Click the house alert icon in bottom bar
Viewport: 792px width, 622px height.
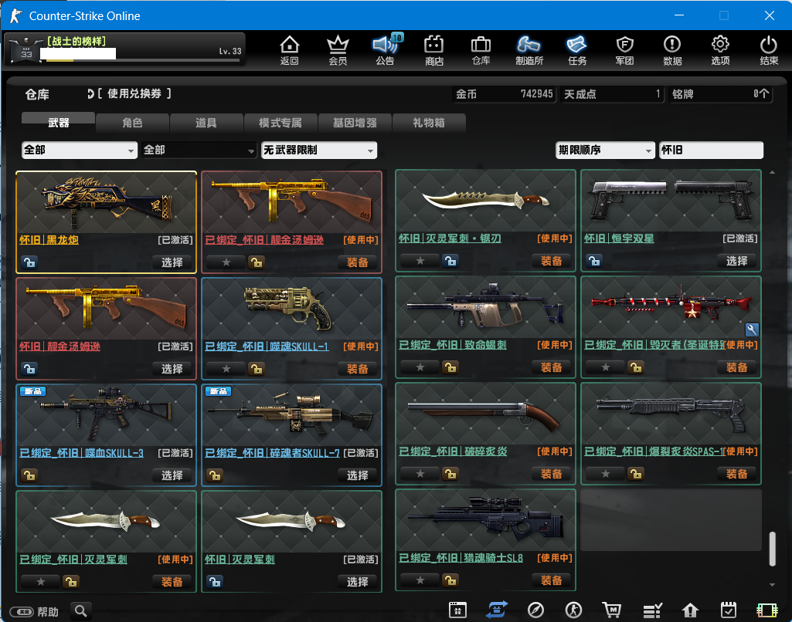690,610
